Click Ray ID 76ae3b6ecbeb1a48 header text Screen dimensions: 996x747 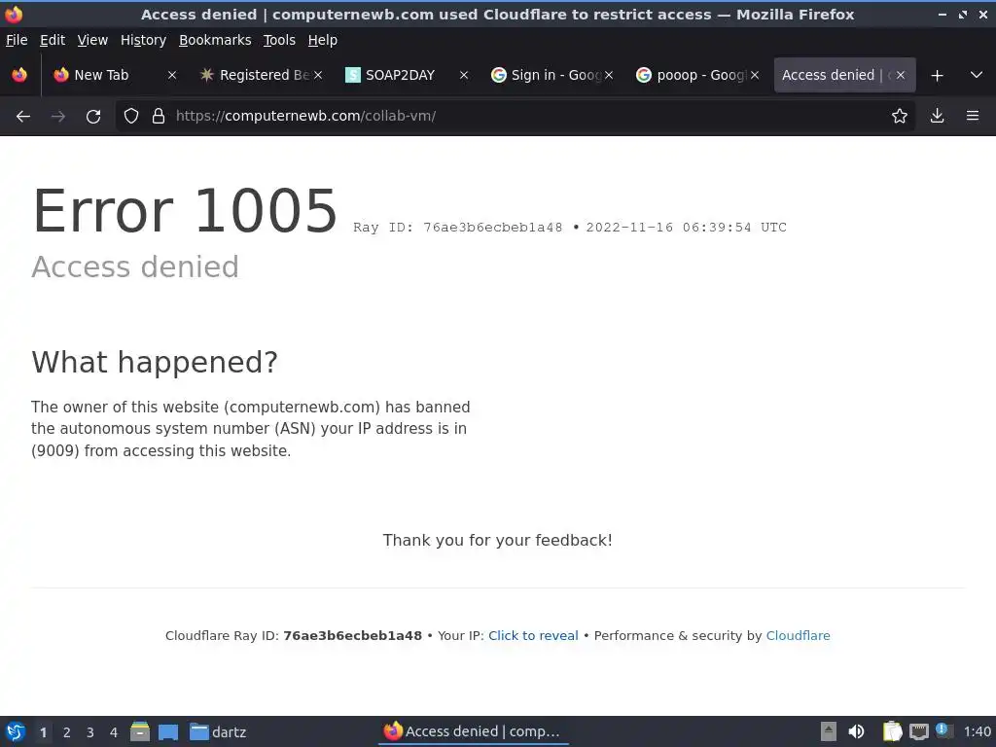[x=458, y=228]
